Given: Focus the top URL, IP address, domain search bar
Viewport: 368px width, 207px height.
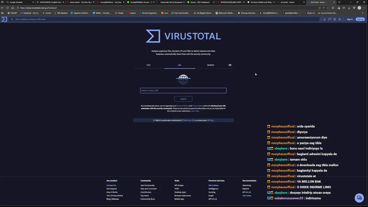Looking at the screenshot, I should (165, 19).
